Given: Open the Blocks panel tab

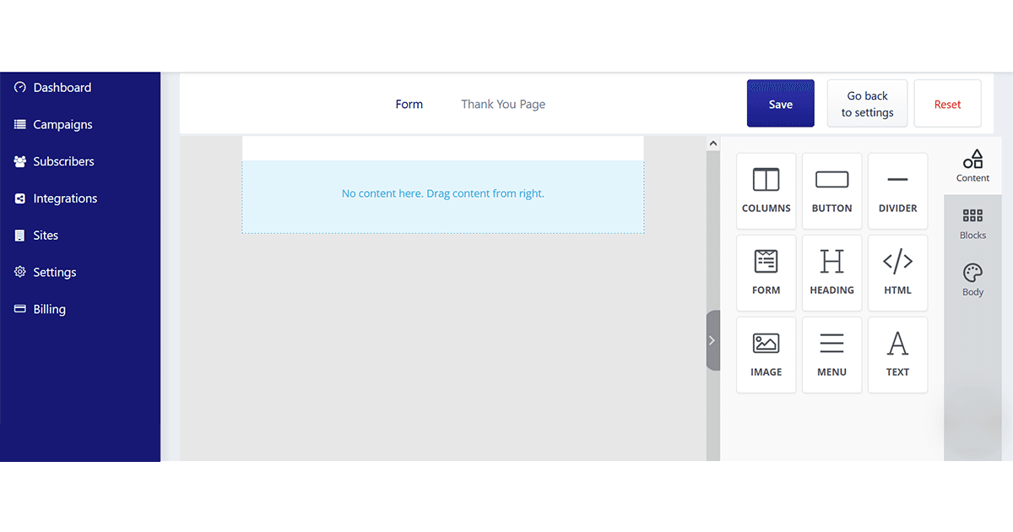Looking at the screenshot, I should [x=972, y=224].
